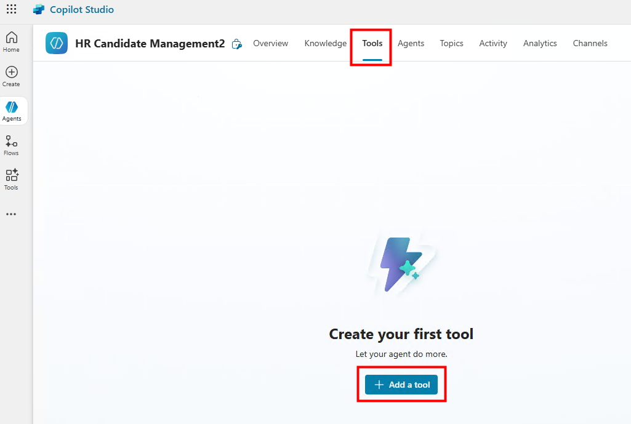Click the Copilot Studio title text

(x=82, y=10)
